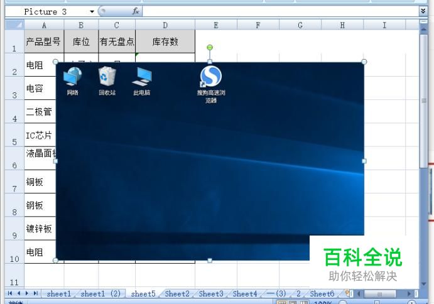Image resolution: width=434 pixels, height=304 pixels.
Task: Click the header cell 有无盘点
Action: coord(117,41)
